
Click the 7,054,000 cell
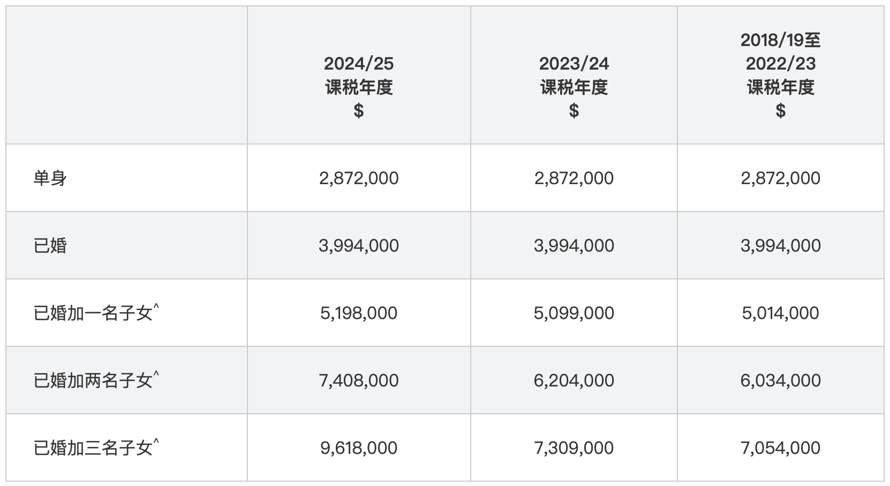point(781,447)
